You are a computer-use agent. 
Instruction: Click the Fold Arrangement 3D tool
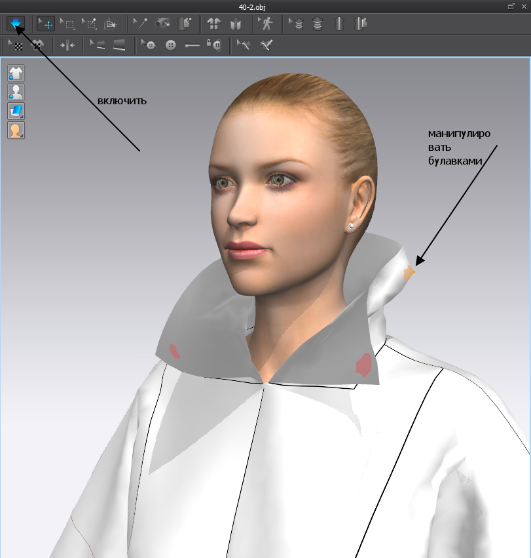click(110, 24)
